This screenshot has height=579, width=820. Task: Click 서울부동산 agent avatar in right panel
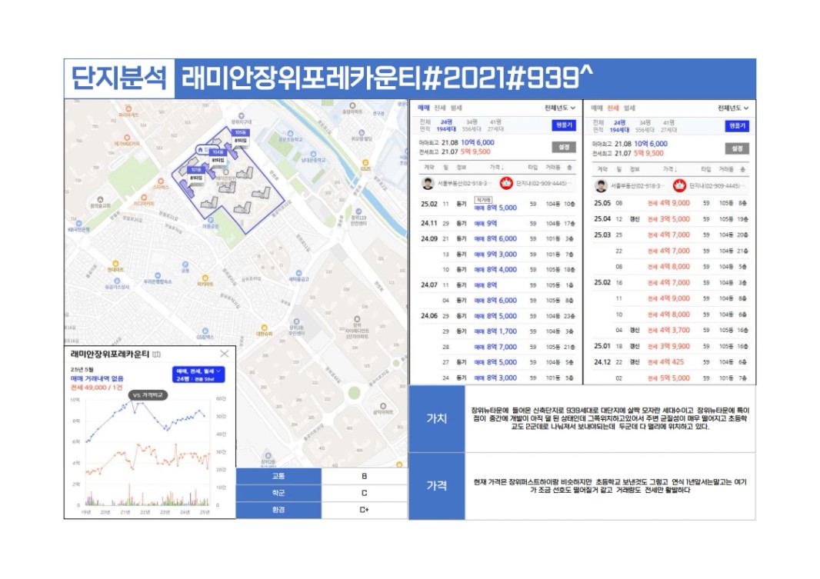pos(601,185)
